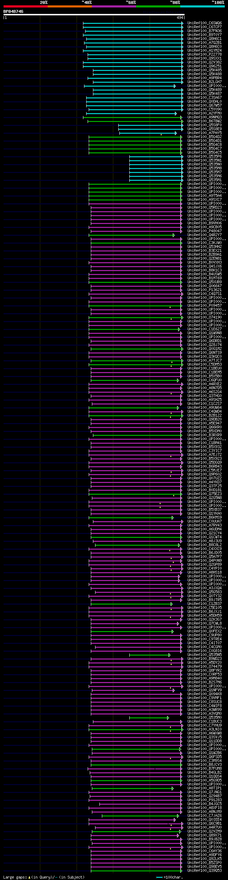
Task: Open hit UniRef100_Q96251
Action: point(204,66)
